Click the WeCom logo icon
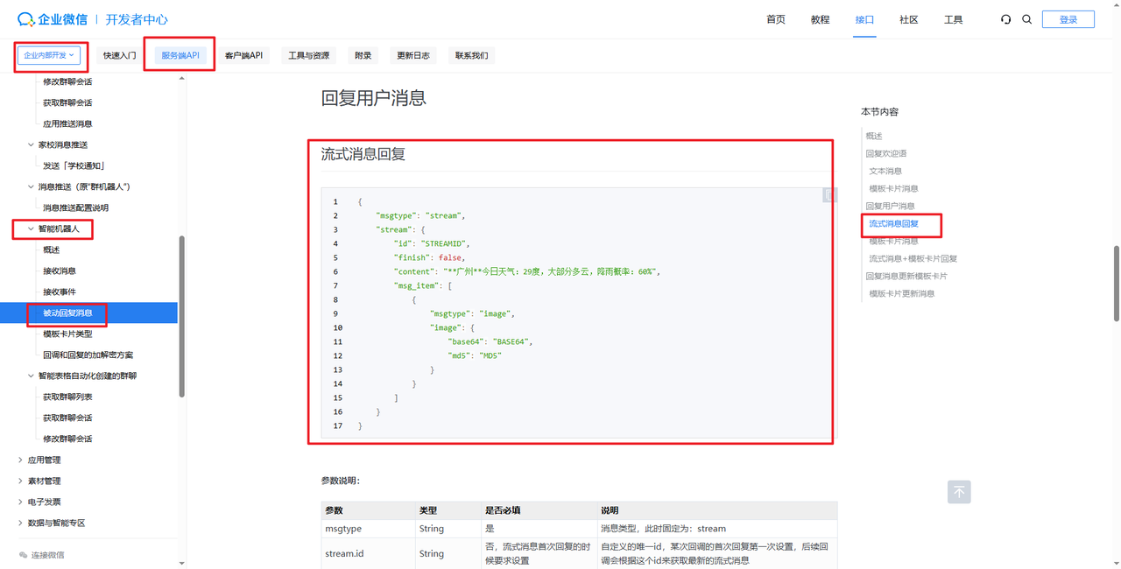The height and width of the screenshot is (569, 1121). pos(25,18)
